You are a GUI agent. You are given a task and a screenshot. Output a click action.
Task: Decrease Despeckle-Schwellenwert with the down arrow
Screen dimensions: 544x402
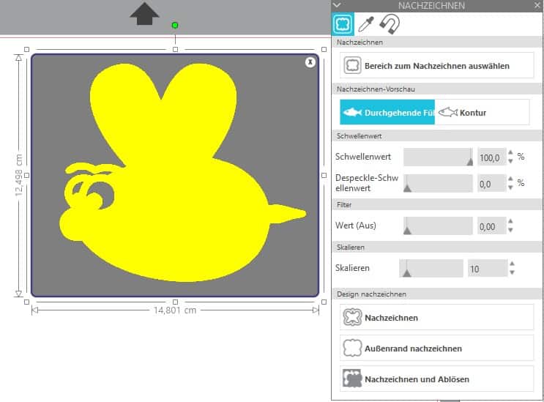[510, 187]
